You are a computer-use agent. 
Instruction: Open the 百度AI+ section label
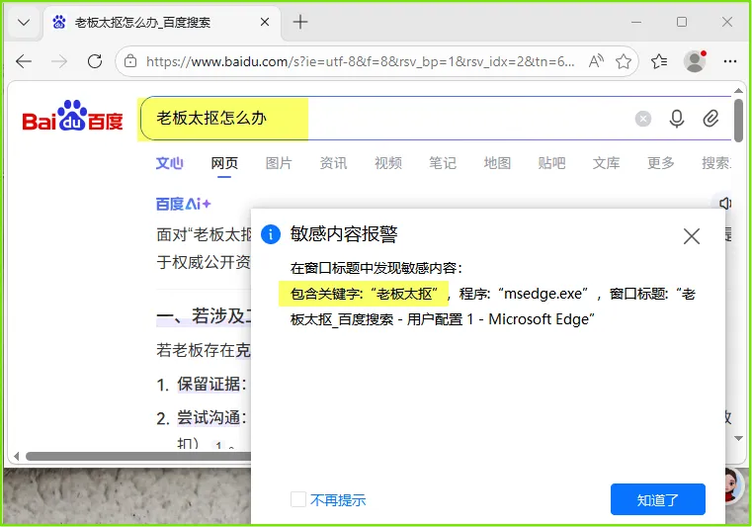point(183,204)
